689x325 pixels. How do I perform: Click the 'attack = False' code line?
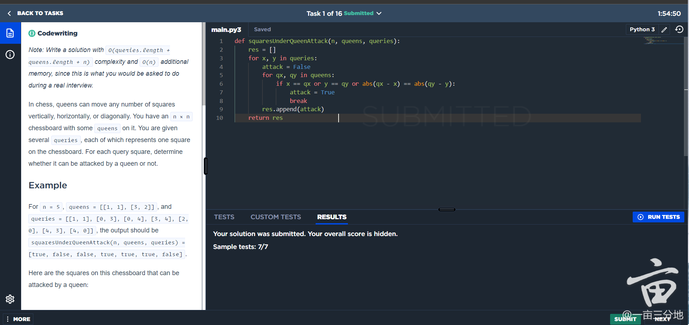pyautogui.click(x=286, y=67)
